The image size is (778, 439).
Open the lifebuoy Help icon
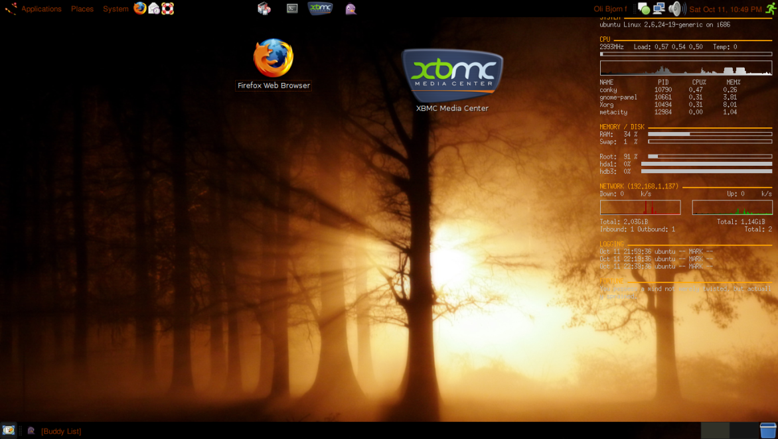(x=168, y=9)
